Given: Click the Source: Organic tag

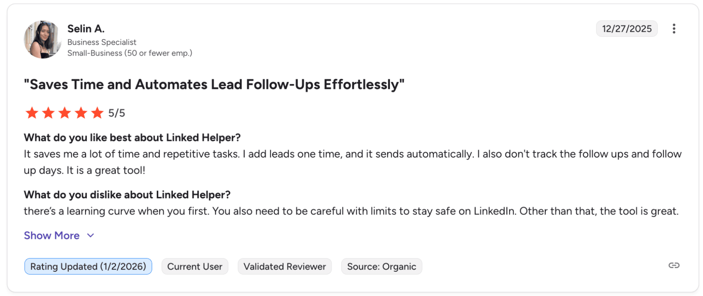Looking at the screenshot, I should pyautogui.click(x=382, y=266).
